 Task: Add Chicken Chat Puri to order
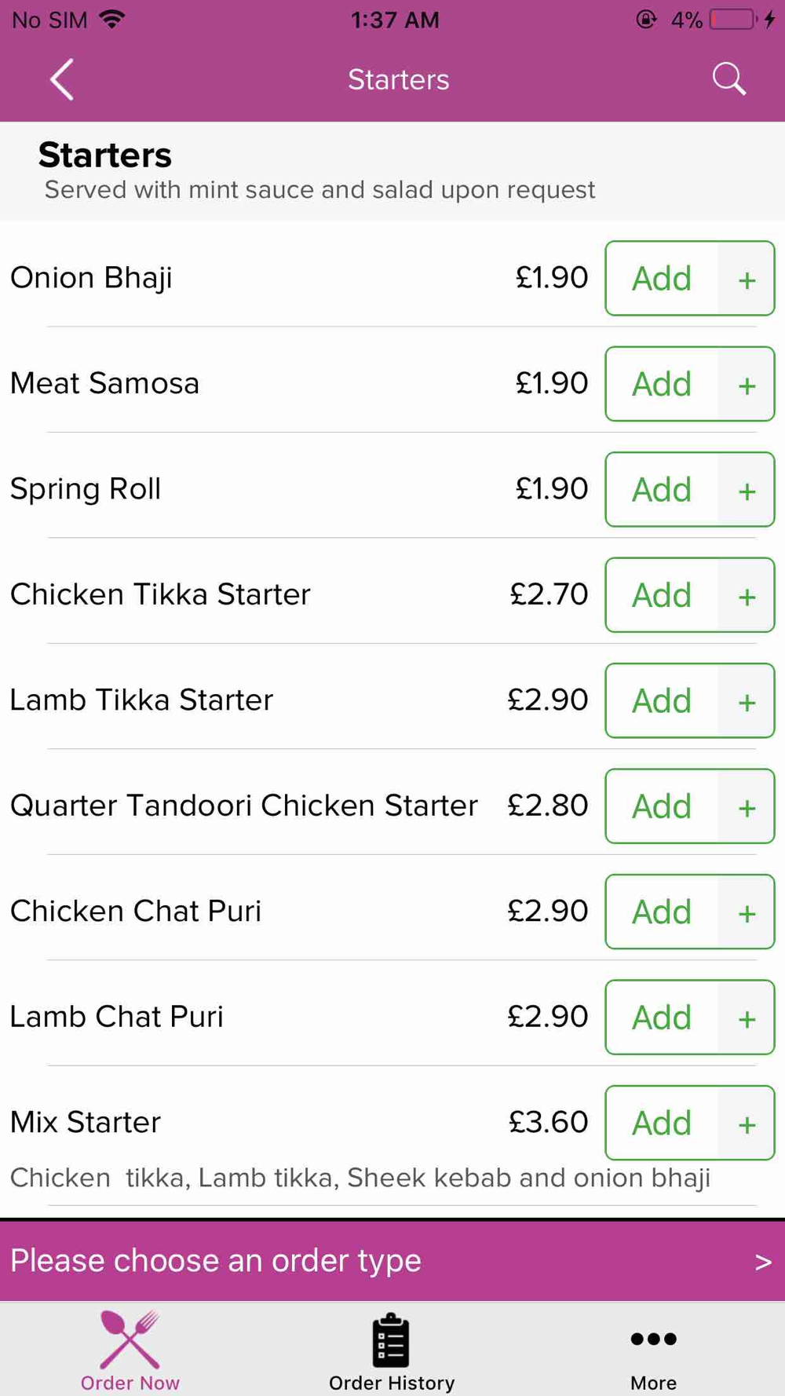tap(662, 912)
